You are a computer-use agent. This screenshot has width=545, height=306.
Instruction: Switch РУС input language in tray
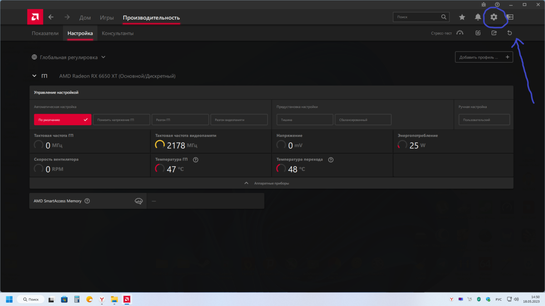click(498, 299)
